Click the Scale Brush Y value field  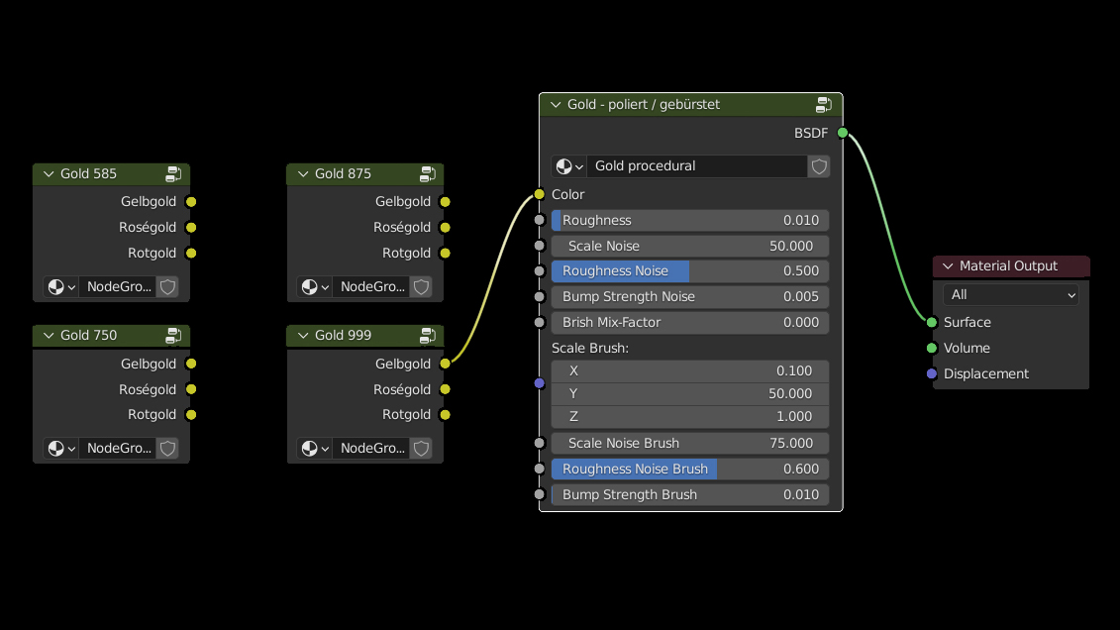click(690, 393)
